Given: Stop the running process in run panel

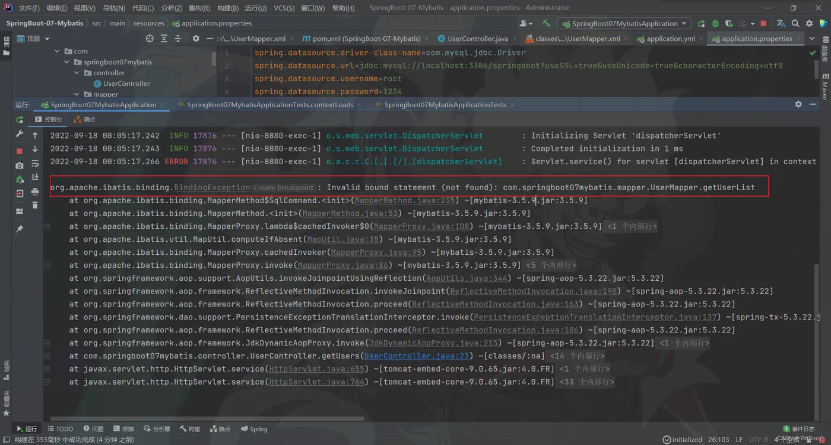Looking at the screenshot, I should [x=20, y=151].
